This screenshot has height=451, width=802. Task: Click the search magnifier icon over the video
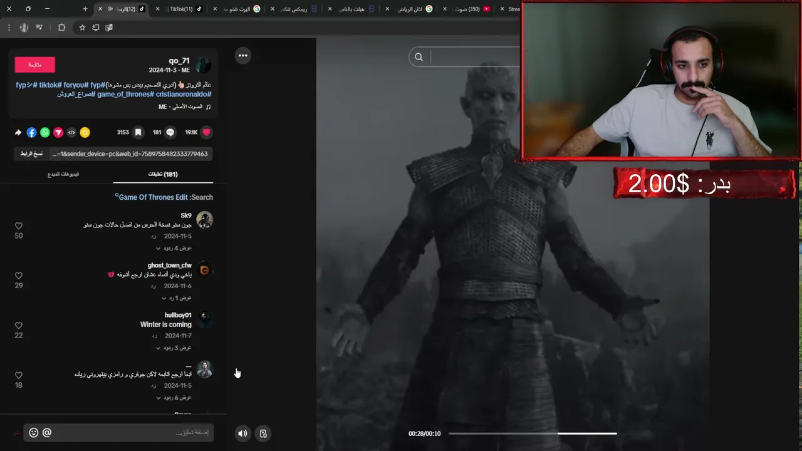coord(419,57)
